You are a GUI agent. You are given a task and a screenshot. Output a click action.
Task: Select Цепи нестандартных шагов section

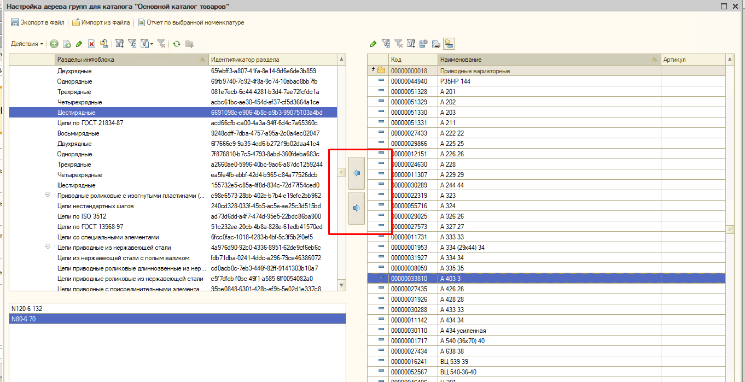point(173,205)
